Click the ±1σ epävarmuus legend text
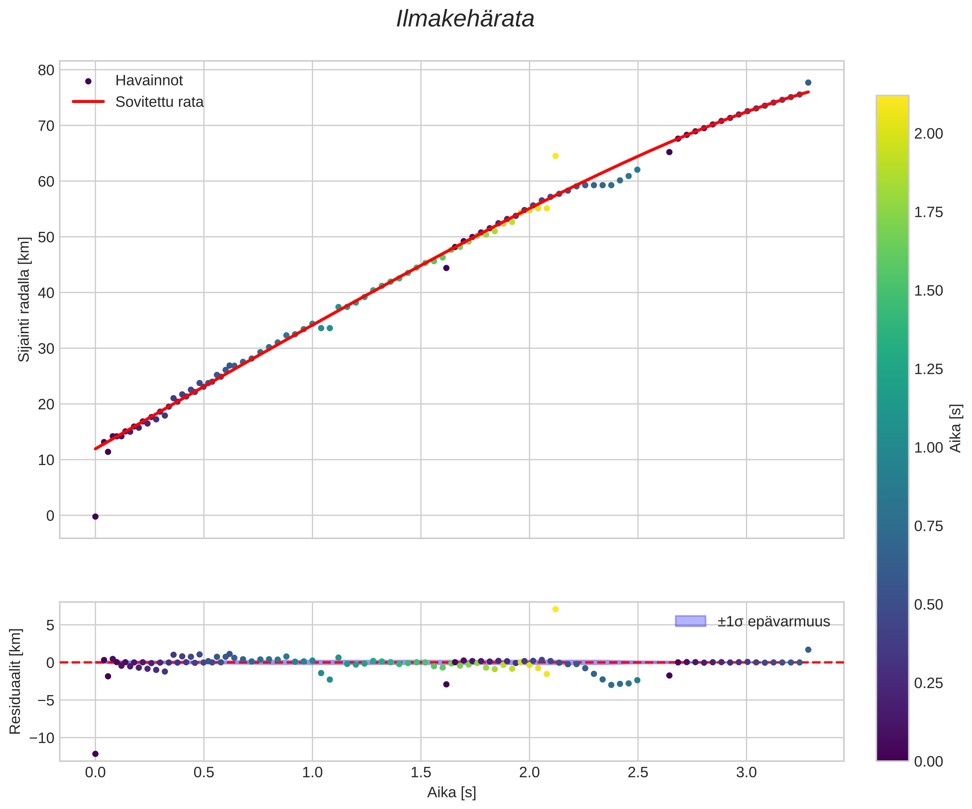The image size is (972, 809). coord(773,622)
